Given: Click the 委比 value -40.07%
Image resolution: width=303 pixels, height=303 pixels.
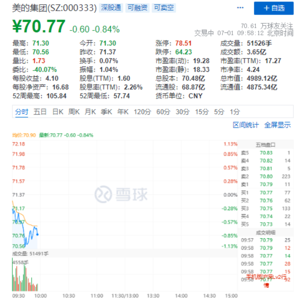Looking at the screenshot, I should click(x=45, y=70).
